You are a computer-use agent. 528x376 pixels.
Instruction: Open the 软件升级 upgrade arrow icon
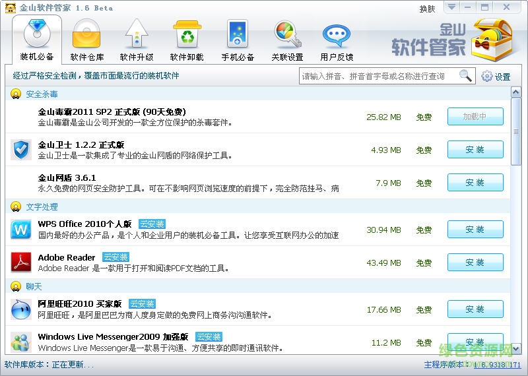tap(137, 34)
